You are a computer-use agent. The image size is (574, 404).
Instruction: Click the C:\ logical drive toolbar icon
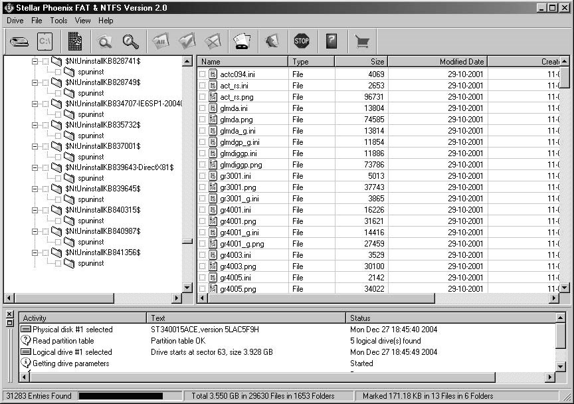point(45,41)
